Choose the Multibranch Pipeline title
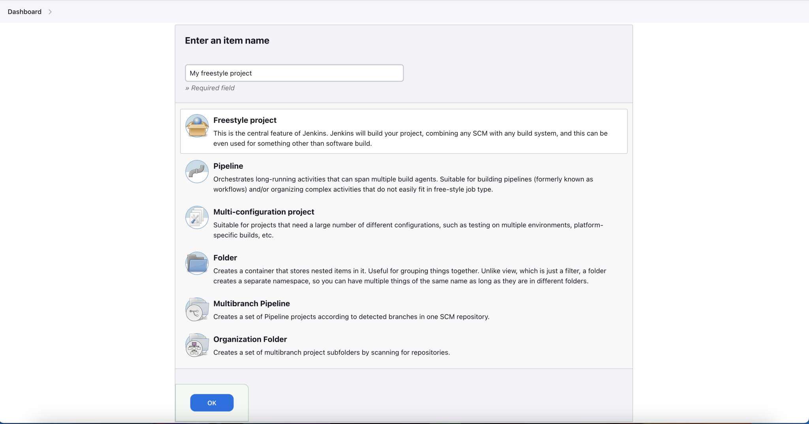Viewport: 809px width, 424px height. [x=252, y=303]
